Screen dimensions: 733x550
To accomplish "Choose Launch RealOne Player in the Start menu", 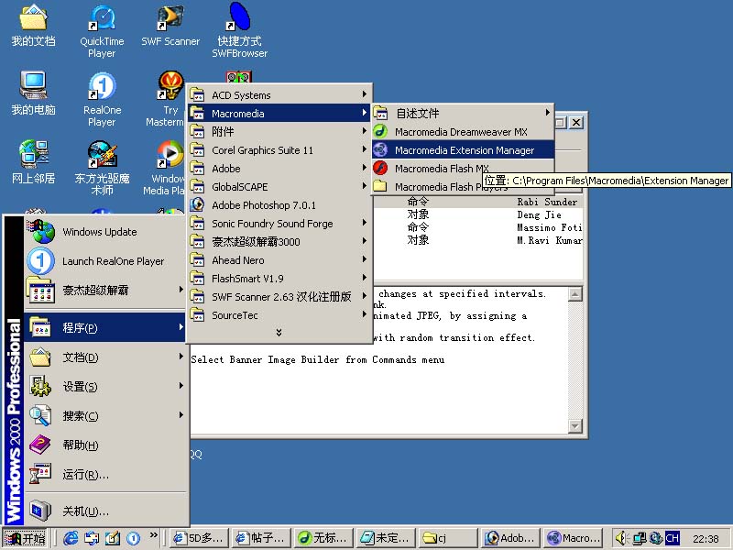I will click(105, 261).
